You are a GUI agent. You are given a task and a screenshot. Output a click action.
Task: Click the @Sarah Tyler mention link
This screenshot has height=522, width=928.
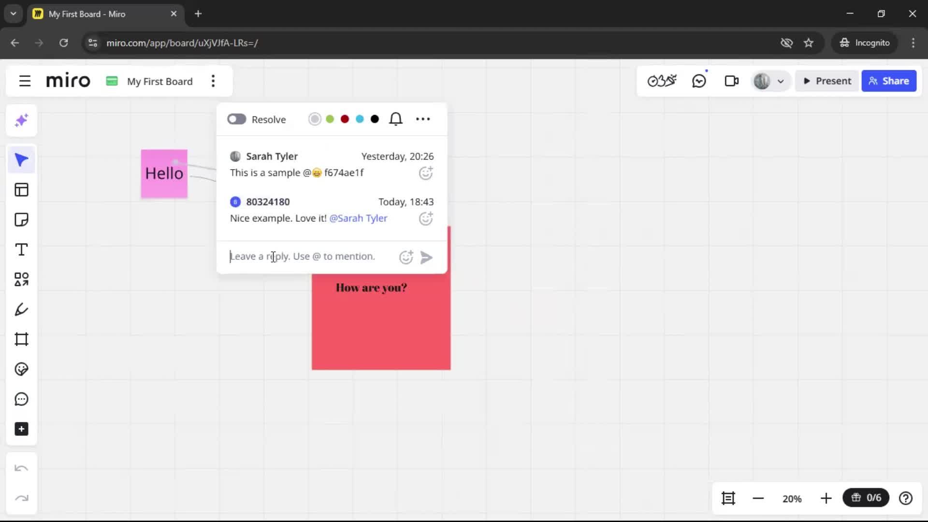(358, 218)
